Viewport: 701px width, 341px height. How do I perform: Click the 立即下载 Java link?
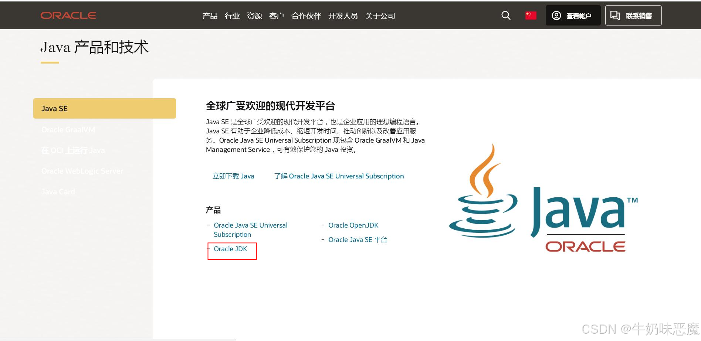233,176
